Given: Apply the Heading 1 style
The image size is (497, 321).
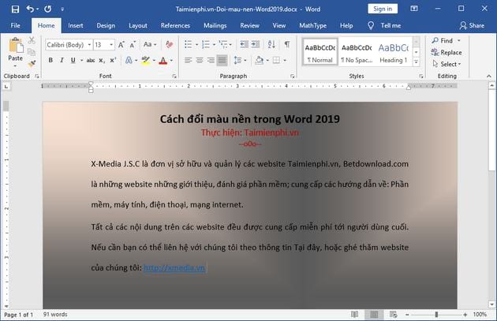Looking at the screenshot, I should click(x=394, y=52).
